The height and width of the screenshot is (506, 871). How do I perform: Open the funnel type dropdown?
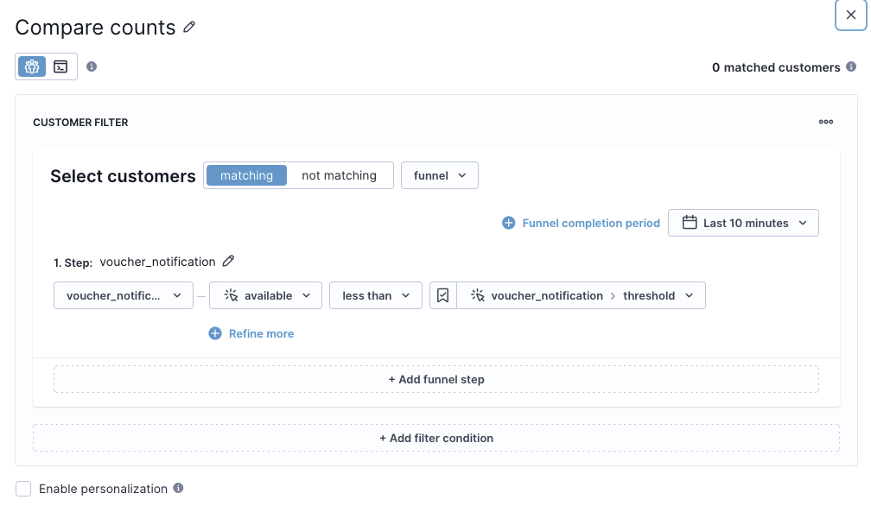(439, 175)
